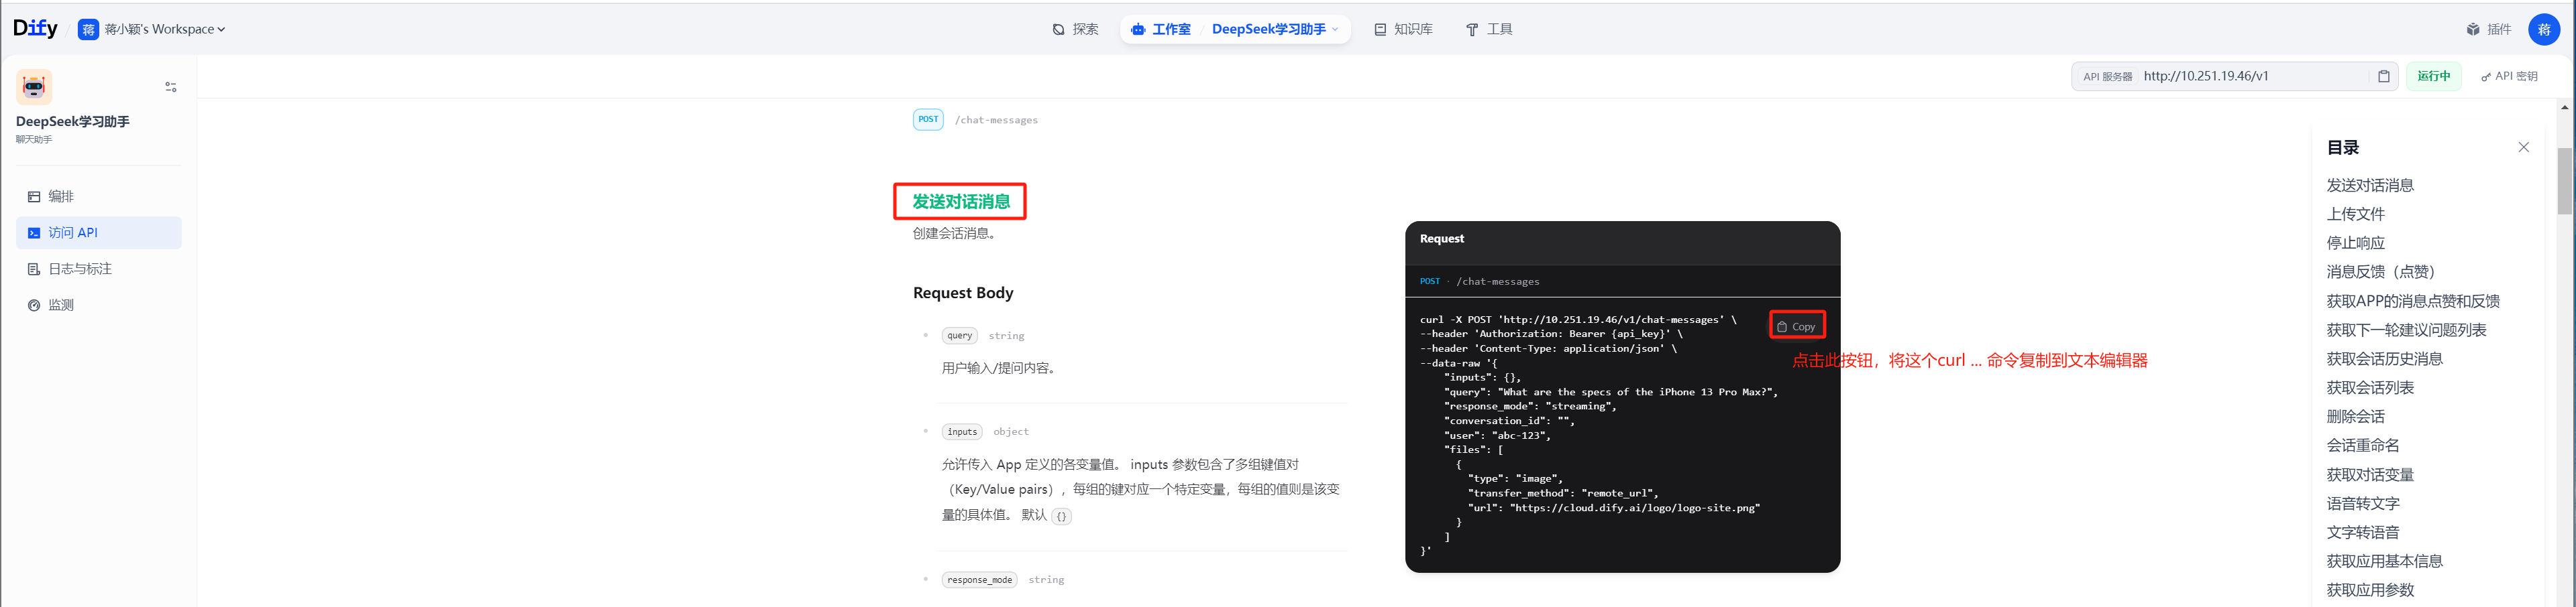Jump to 获取应用基本信息 section

pos(2385,561)
